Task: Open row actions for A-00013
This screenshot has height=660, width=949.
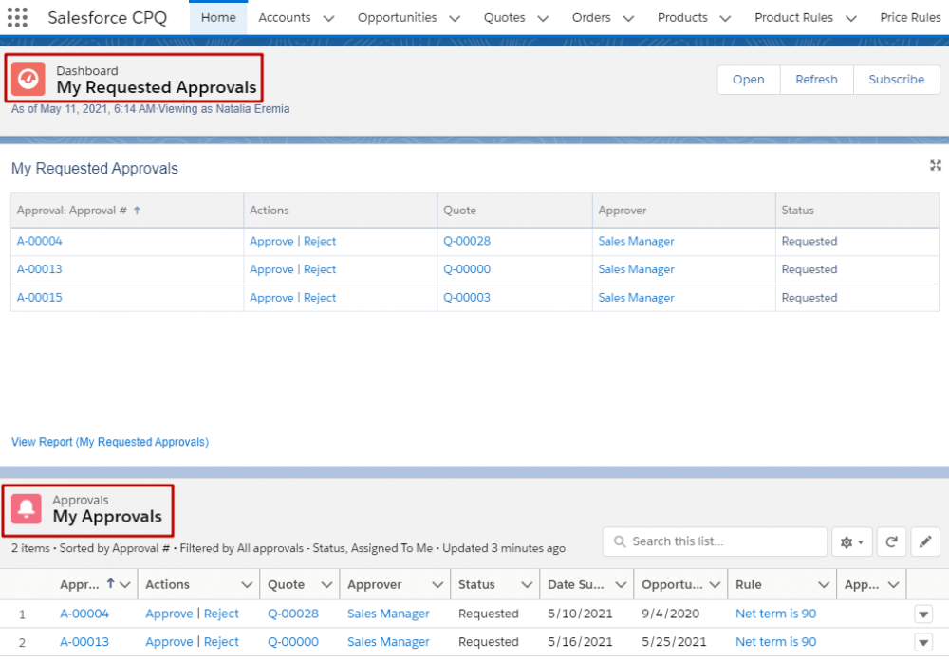Action: 923,642
